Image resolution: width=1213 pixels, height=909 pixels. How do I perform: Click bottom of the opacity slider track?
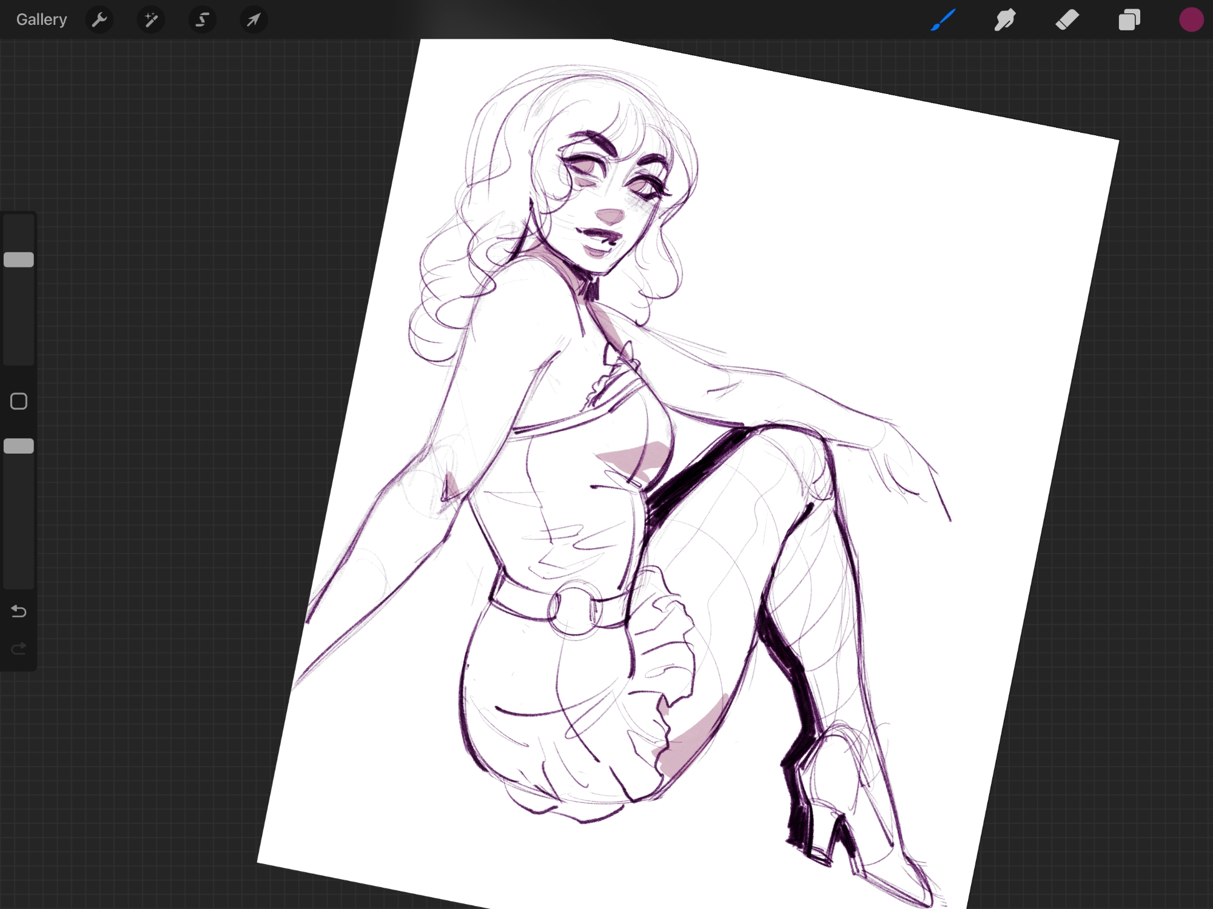click(19, 579)
